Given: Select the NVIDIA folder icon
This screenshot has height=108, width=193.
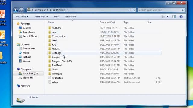Looking at the screenshot, I should pos(49,49).
